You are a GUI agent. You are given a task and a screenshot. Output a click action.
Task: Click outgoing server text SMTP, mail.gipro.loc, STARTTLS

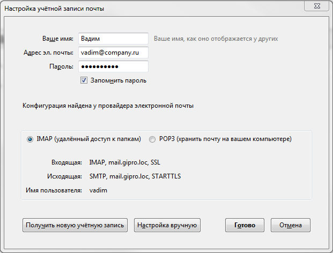coord(135,176)
